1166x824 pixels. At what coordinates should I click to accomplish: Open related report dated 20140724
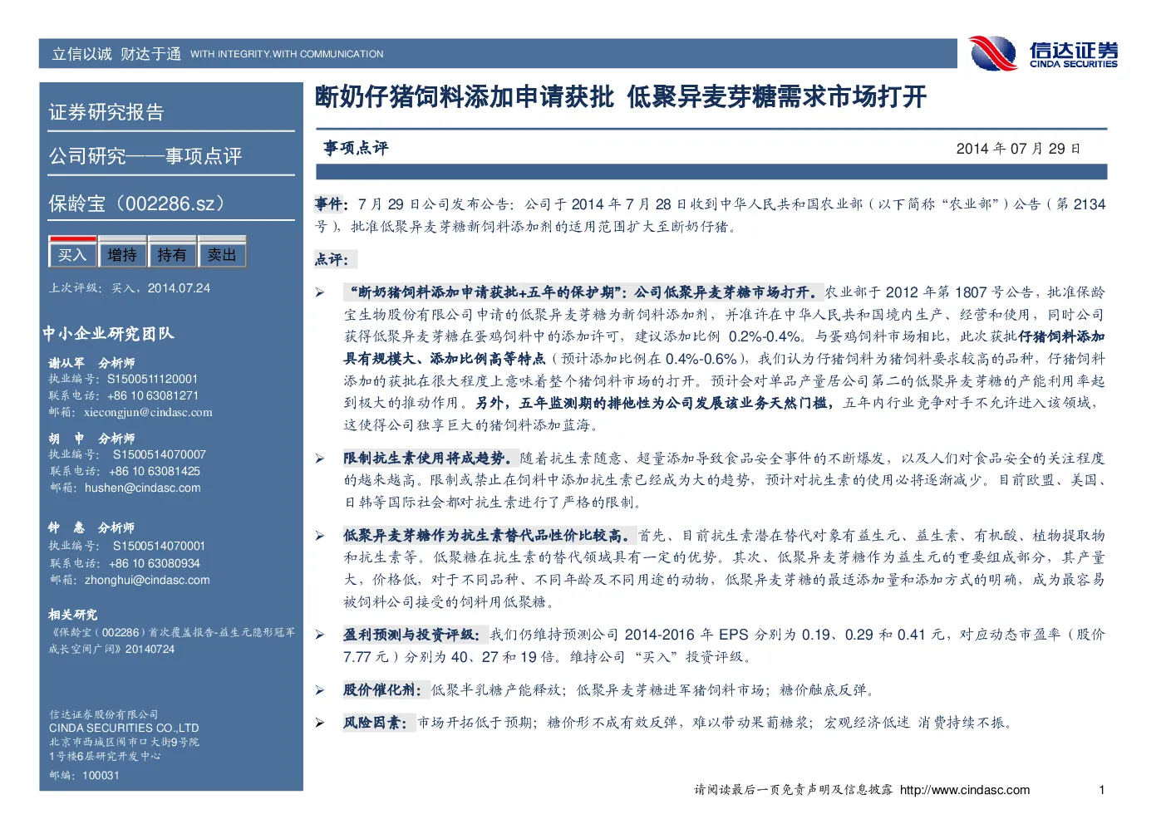tap(171, 640)
